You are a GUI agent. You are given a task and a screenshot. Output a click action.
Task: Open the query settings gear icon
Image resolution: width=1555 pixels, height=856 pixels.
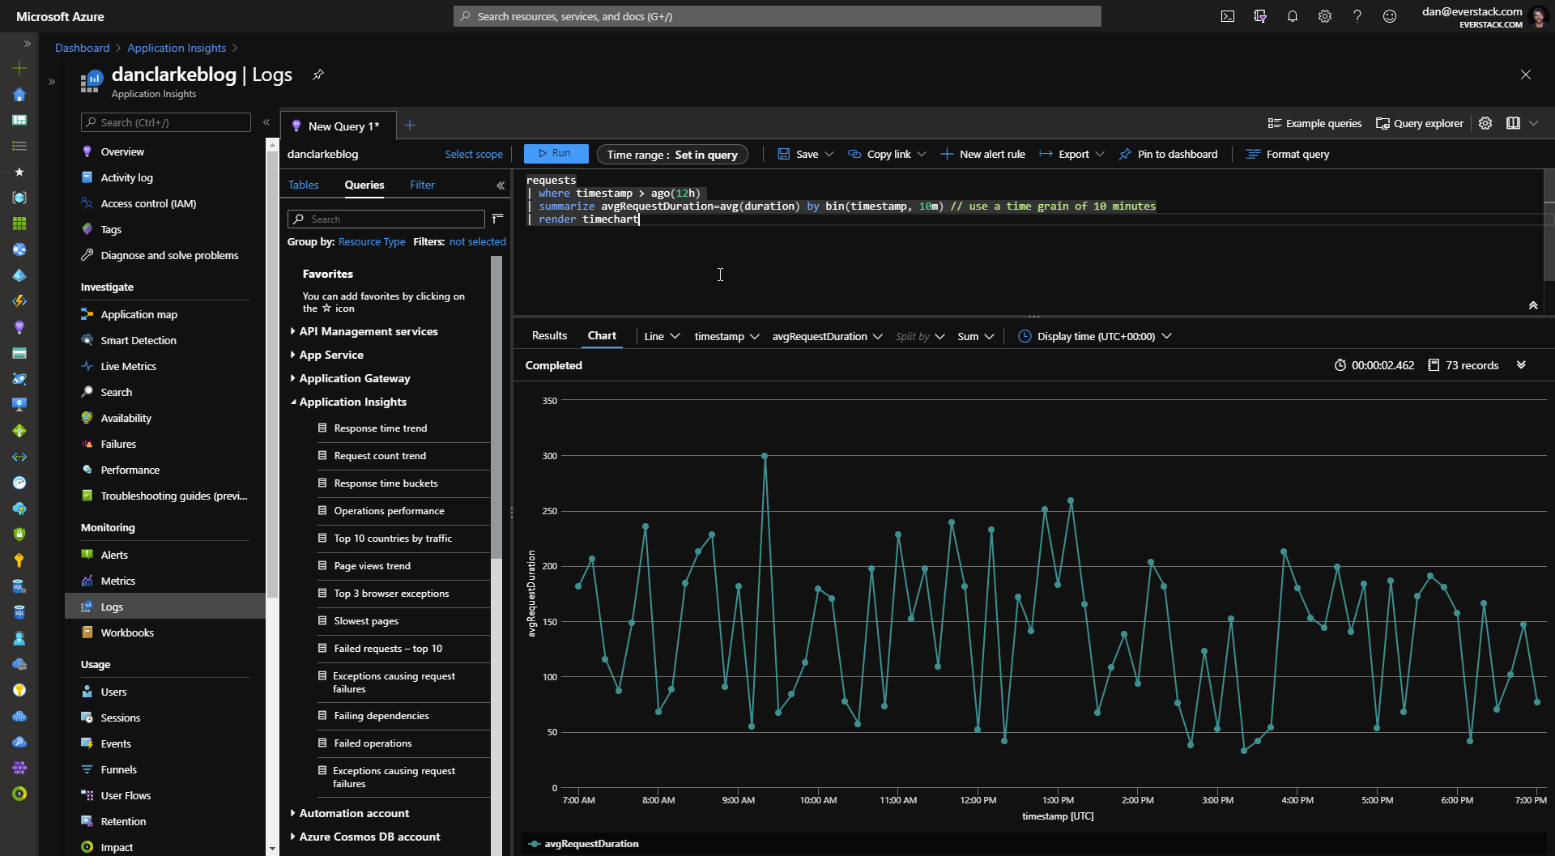point(1485,123)
